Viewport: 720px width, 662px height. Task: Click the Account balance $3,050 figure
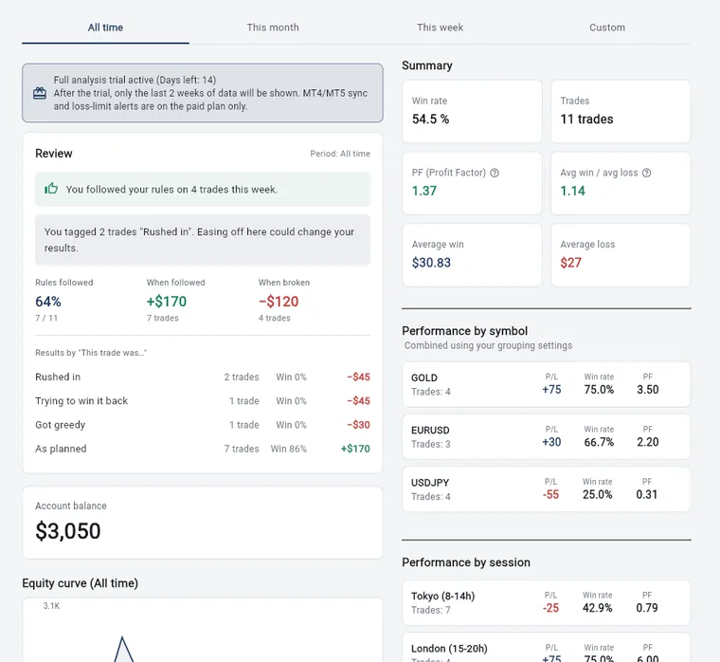click(x=68, y=531)
